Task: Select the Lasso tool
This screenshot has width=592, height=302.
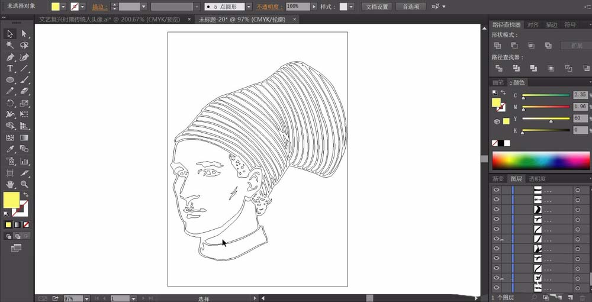Action: click(24, 45)
